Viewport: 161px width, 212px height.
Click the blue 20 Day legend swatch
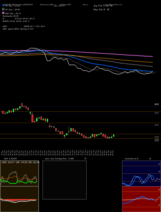coord(3,5)
